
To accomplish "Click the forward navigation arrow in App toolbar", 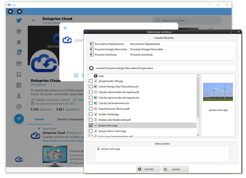I will coord(19,12).
